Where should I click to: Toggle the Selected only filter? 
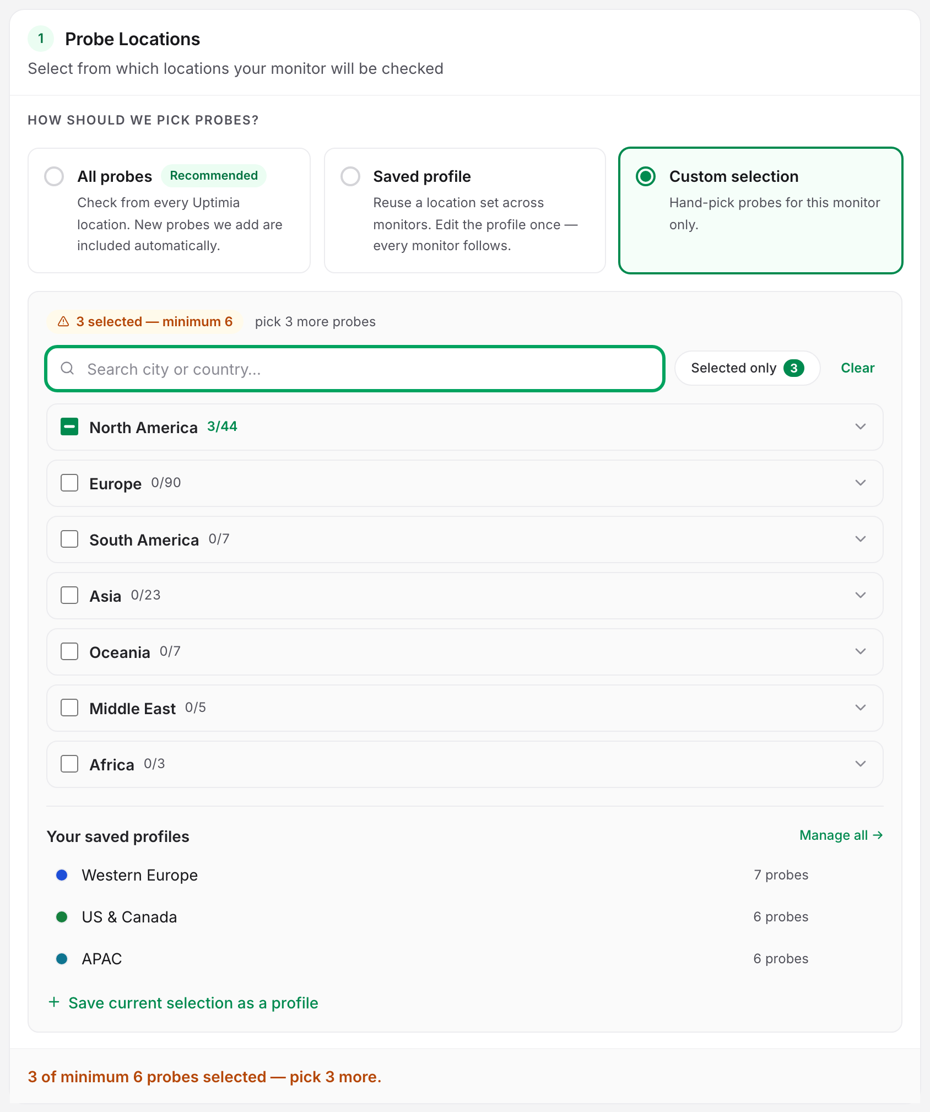[x=747, y=368]
